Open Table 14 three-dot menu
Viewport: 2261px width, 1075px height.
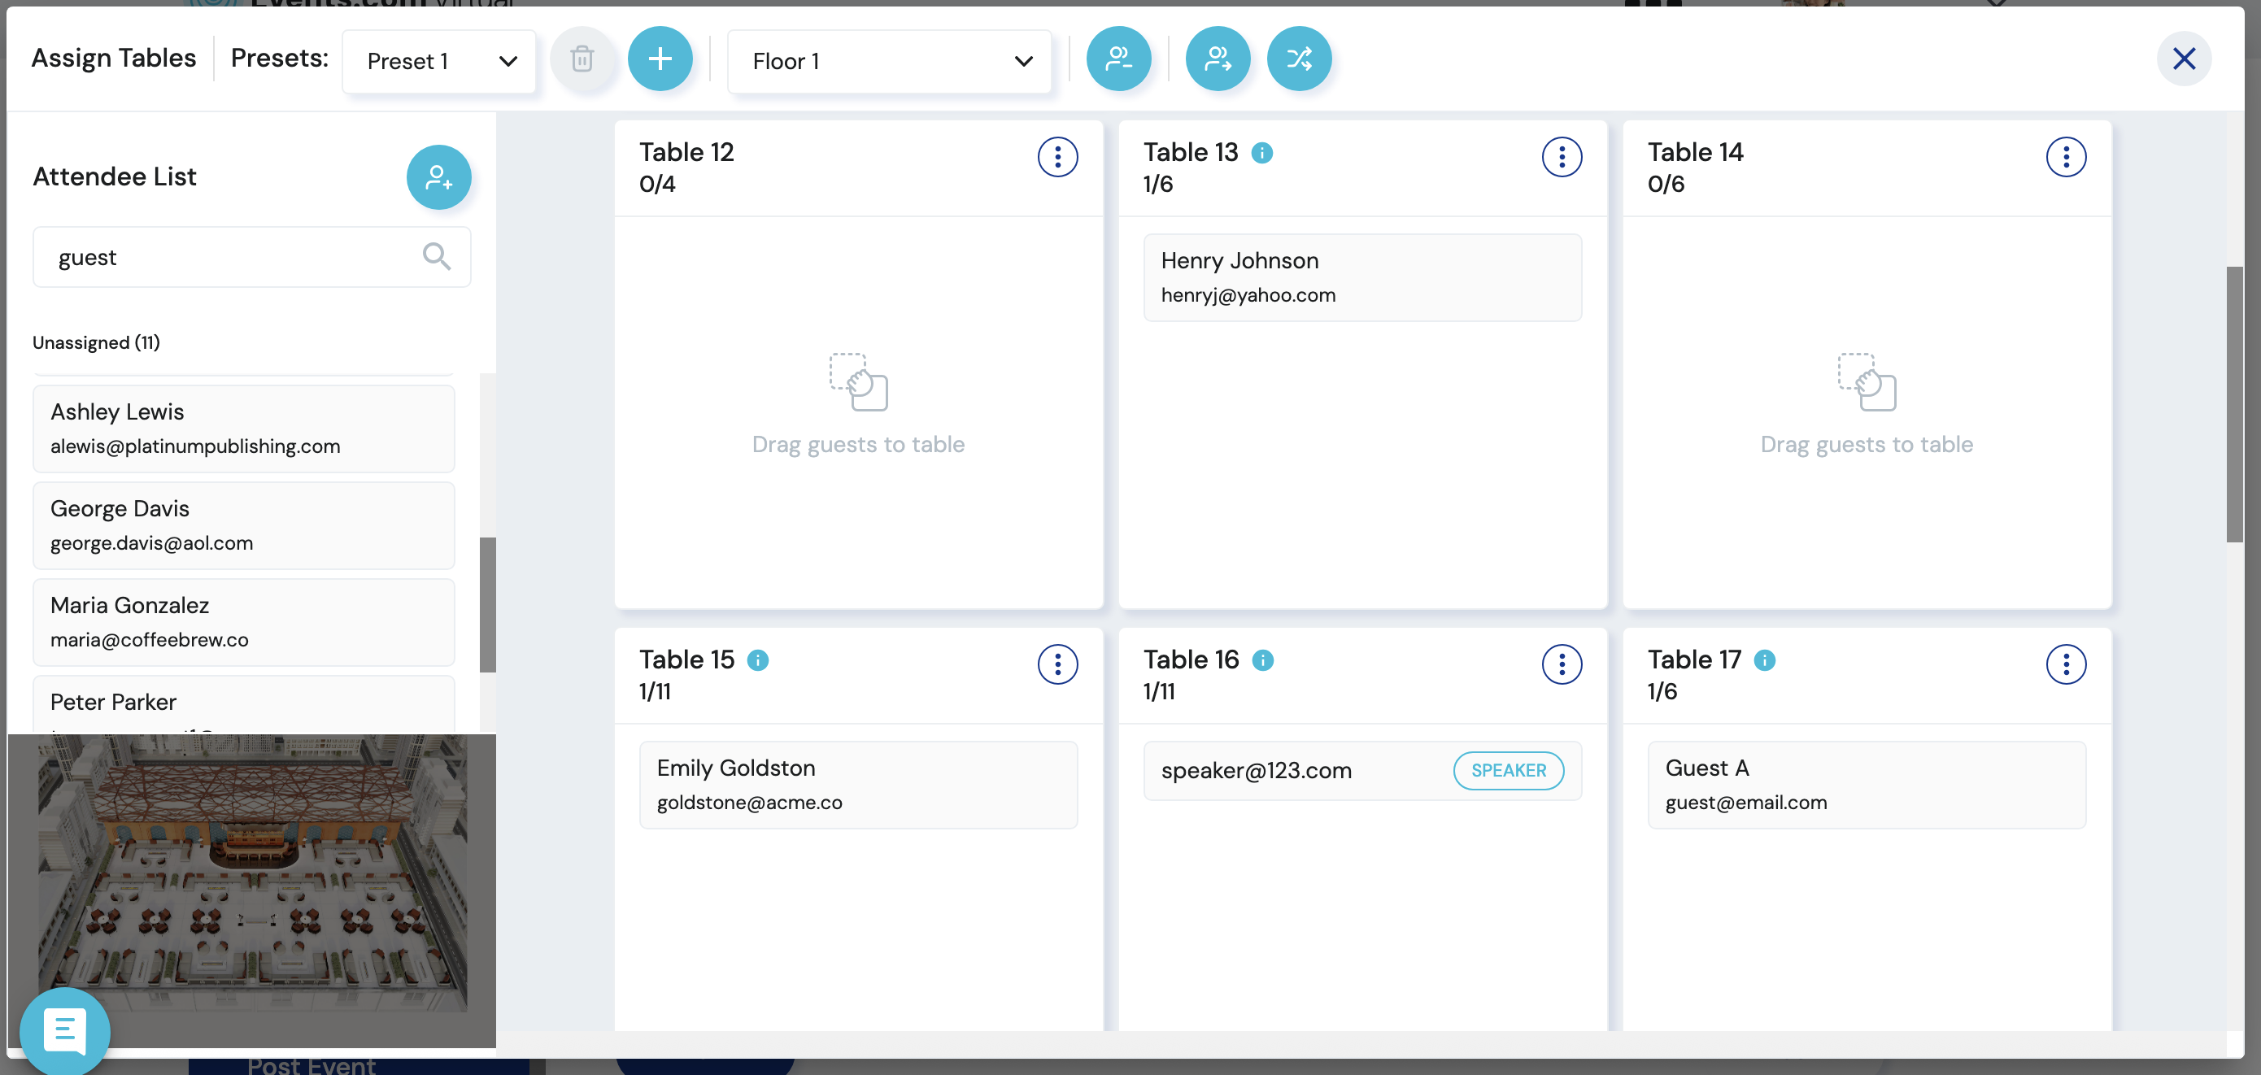point(2065,157)
